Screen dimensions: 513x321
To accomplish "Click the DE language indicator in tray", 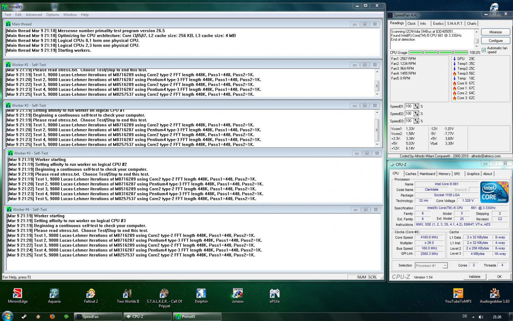I will pyautogui.click(x=465, y=316).
